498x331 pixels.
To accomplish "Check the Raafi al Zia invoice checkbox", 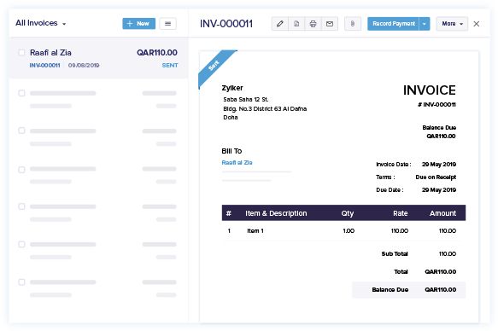I will pyautogui.click(x=21, y=53).
